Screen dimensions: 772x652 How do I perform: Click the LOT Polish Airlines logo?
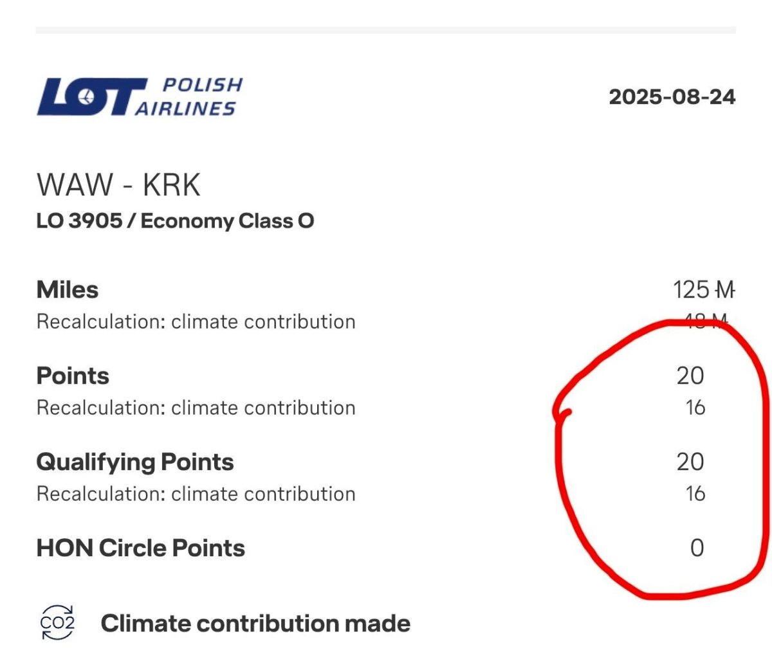(x=140, y=96)
